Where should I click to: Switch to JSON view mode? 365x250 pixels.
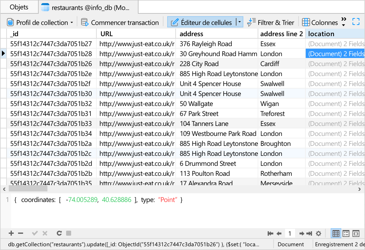[356, 233]
